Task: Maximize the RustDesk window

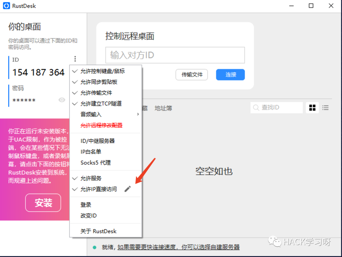Action: (311, 6)
